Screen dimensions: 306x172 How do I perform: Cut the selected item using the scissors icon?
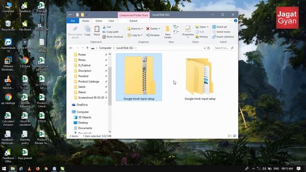pos(107,27)
